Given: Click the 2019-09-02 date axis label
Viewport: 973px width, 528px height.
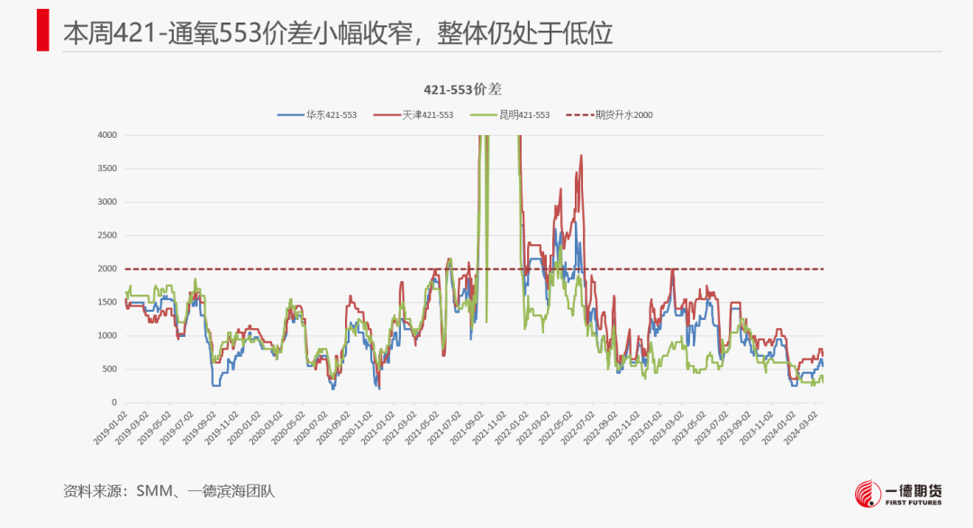Looking at the screenshot, I should click(x=199, y=426).
